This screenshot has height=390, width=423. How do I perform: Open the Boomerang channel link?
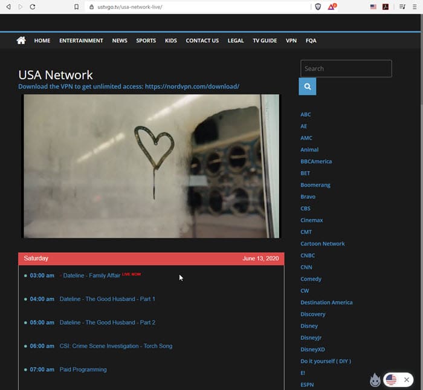315,185
